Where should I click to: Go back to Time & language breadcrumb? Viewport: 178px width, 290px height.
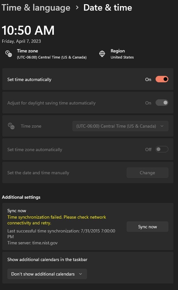pos(36,8)
